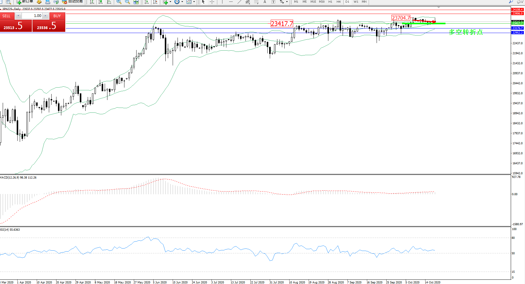
Task: Click the SELL button
Action: tap(7, 16)
